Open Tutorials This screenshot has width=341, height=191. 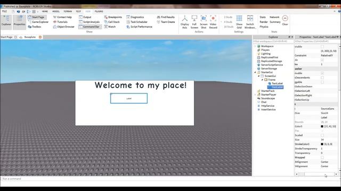pyautogui.click(x=60, y=22)
